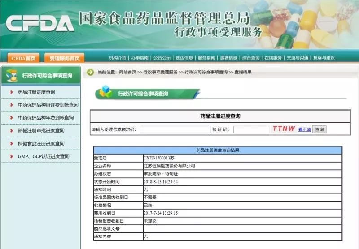Open 投诉与建议 navigation item
Screen dimensions: 359x249
pyautogui.click(x=324, y=58)
